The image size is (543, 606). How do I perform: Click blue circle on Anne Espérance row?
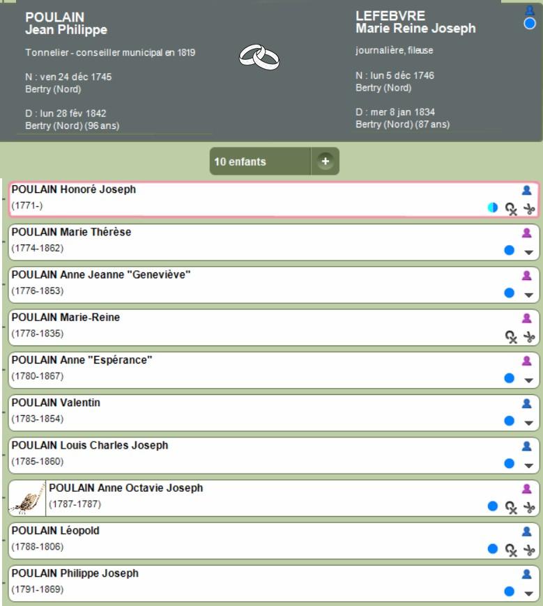tap(510, 378)
